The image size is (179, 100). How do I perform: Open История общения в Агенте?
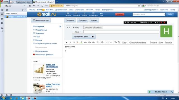click(x=46, y=44)
